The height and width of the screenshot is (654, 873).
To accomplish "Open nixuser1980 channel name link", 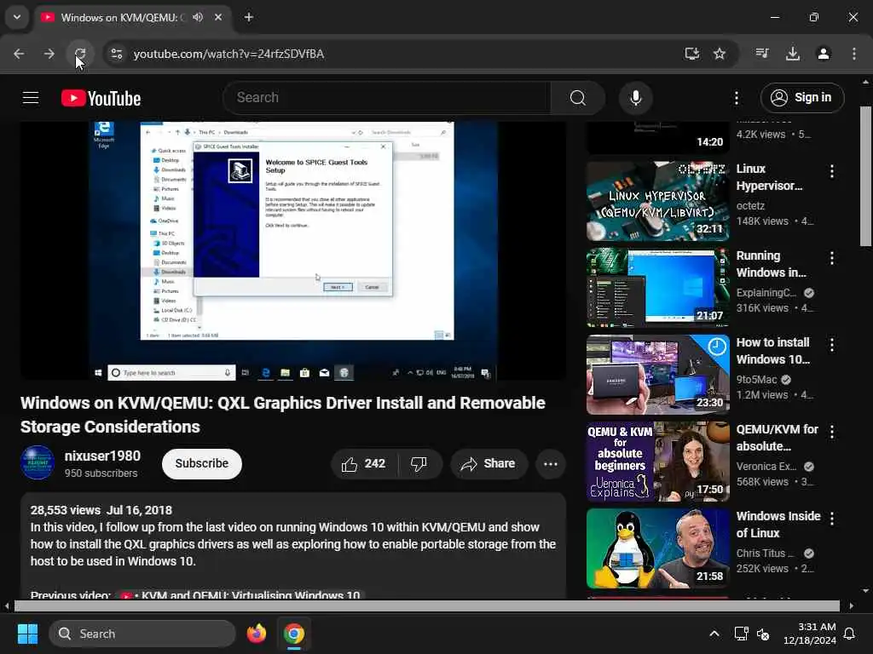I will pos(102,456).
